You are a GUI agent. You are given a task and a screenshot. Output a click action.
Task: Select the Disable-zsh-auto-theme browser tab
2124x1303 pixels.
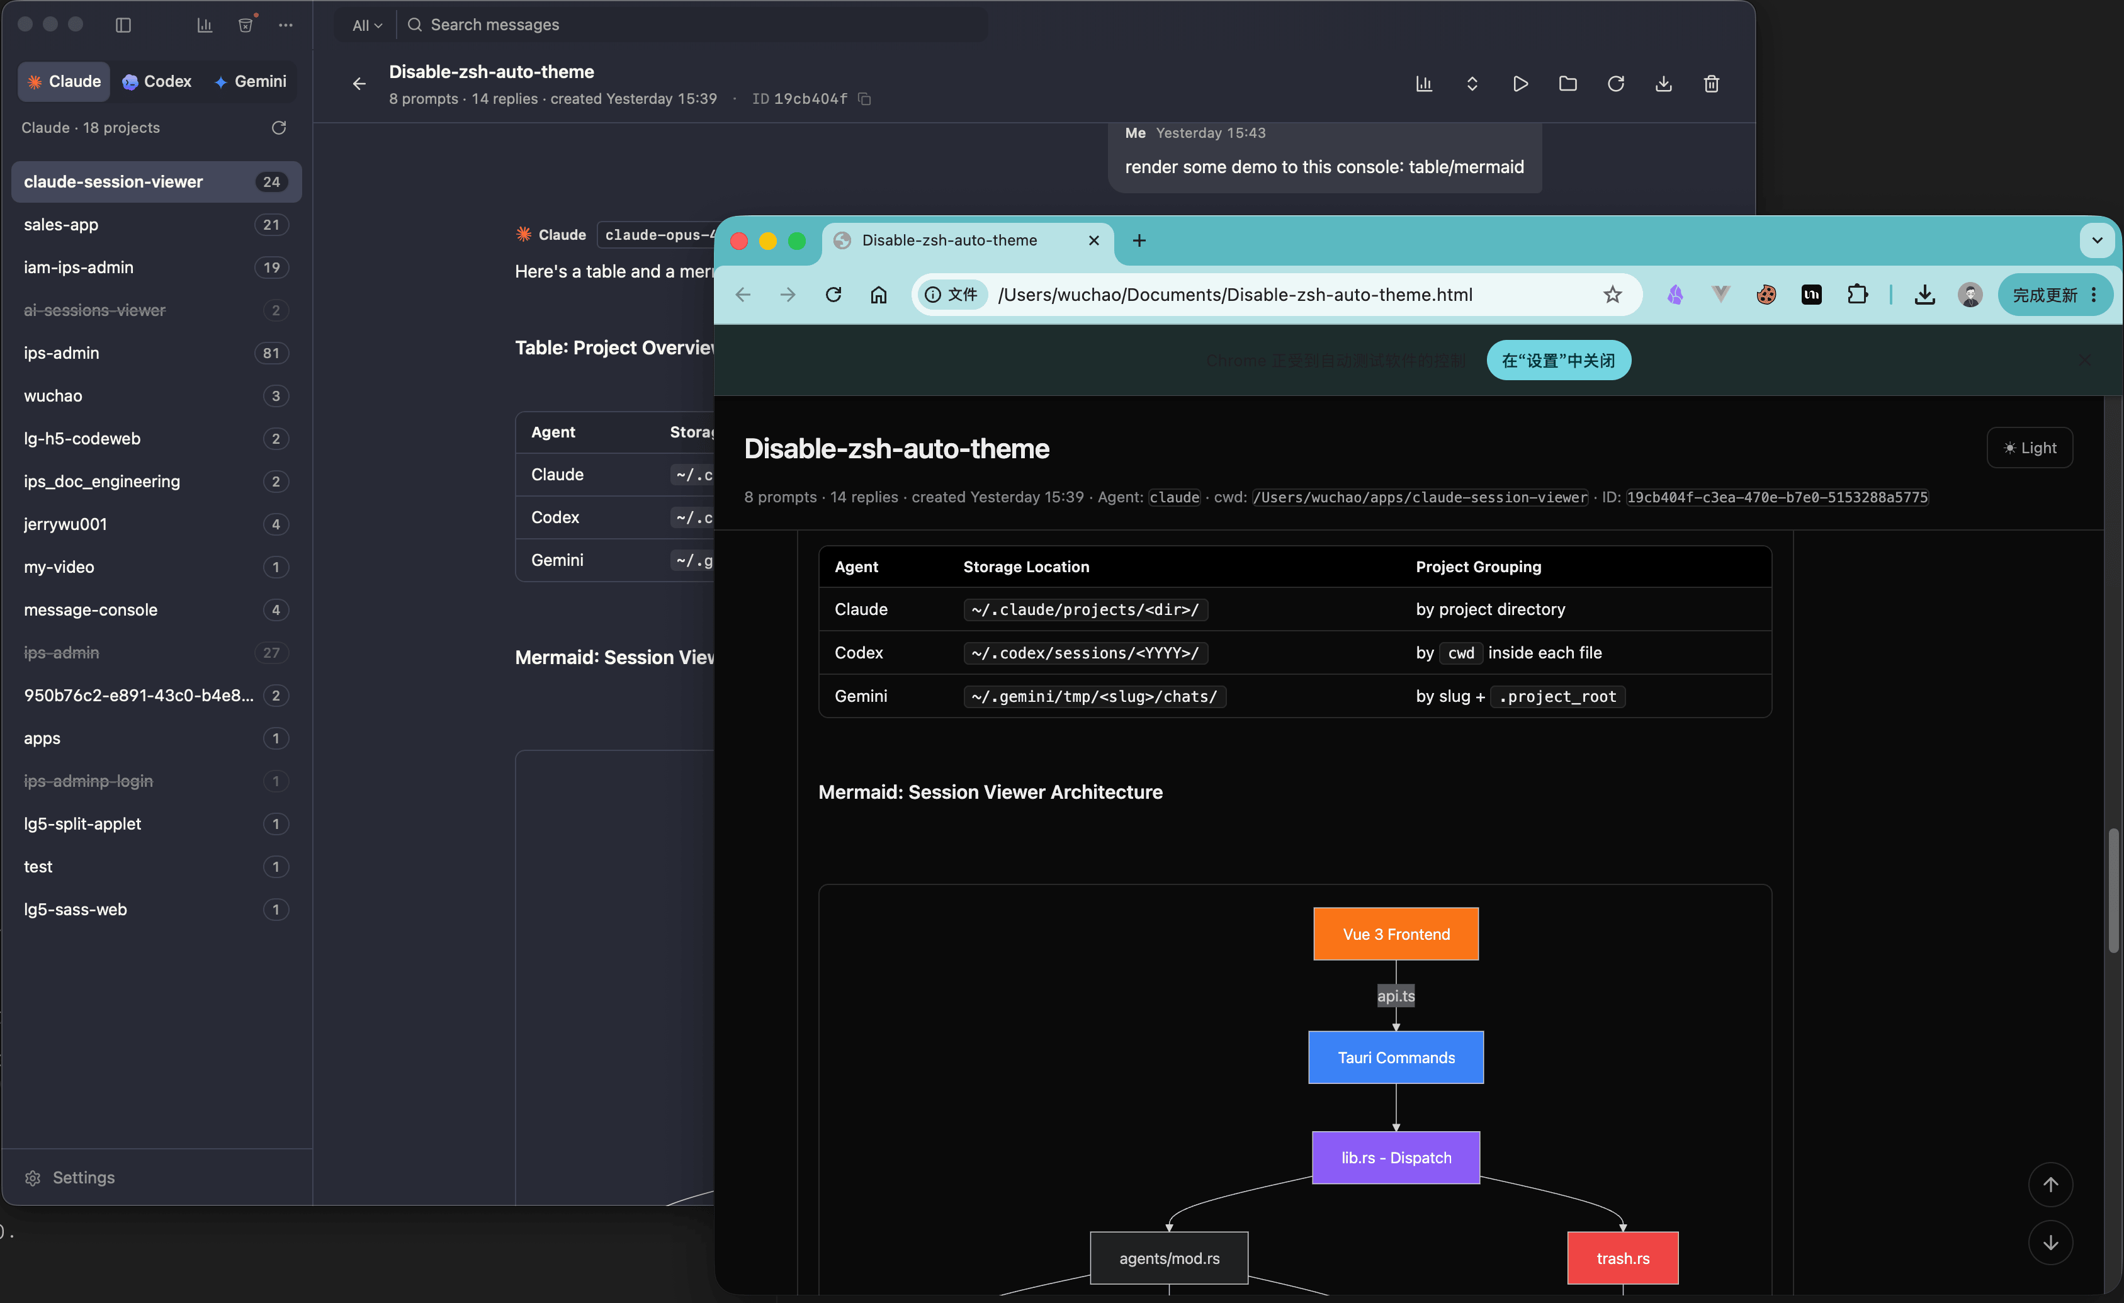coord(967,240)
